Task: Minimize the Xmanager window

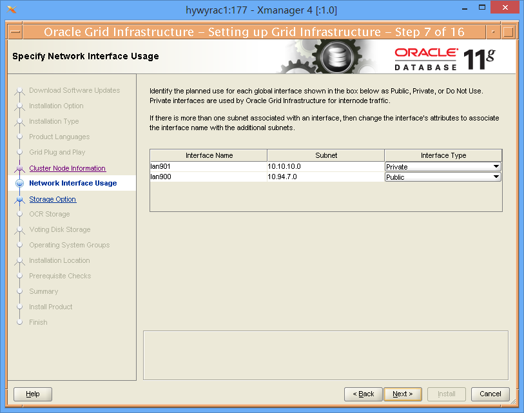Action: point(465,8)
